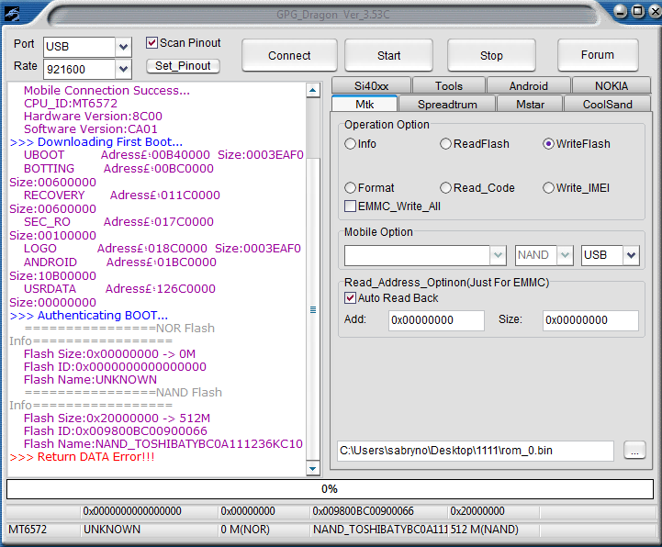Click the GPG Dragon app logo icon

(12, 15)
